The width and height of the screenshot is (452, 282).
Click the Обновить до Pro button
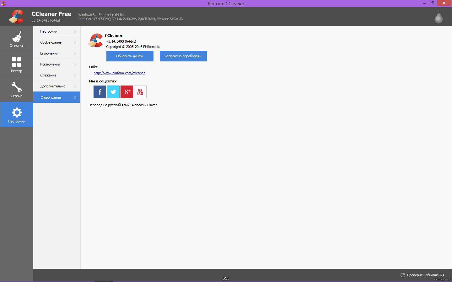click(x=130, y=56)
